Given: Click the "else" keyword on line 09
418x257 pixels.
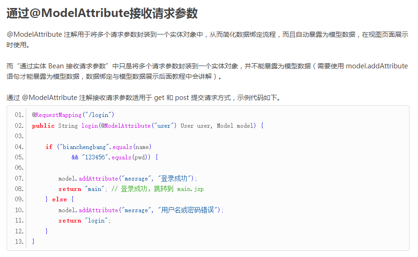Looking at the screenshot, I should (x=59, y=199).
